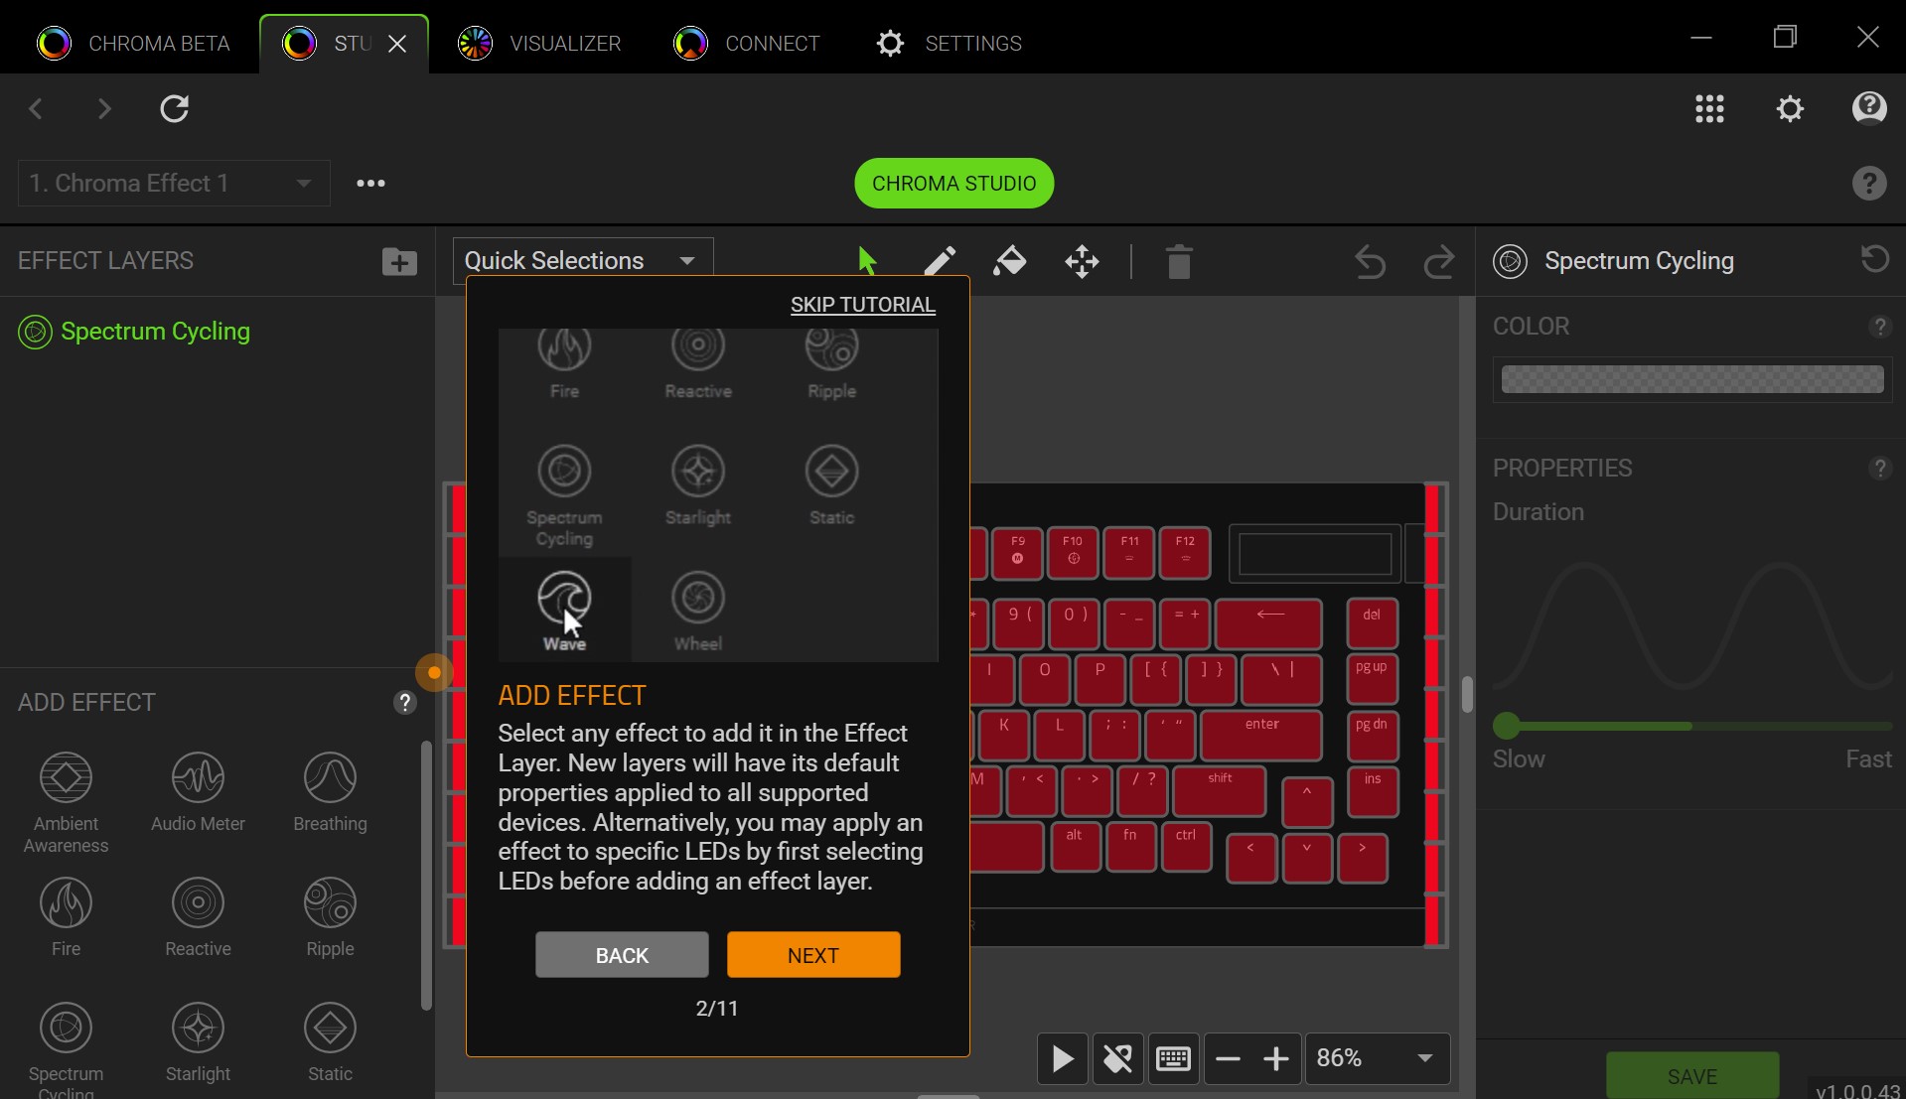Show help for the Add Effect panel

click(x=404, y=702)
